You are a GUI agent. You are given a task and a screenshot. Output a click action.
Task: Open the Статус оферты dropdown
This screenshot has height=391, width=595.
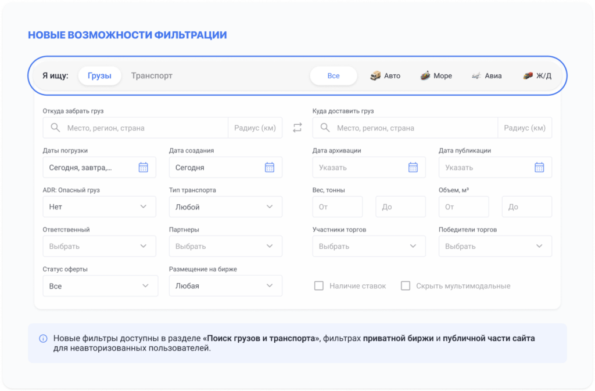100,285
